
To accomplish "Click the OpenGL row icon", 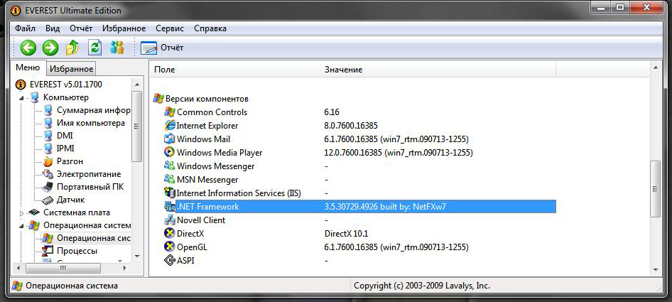I will tap(170, 247).
